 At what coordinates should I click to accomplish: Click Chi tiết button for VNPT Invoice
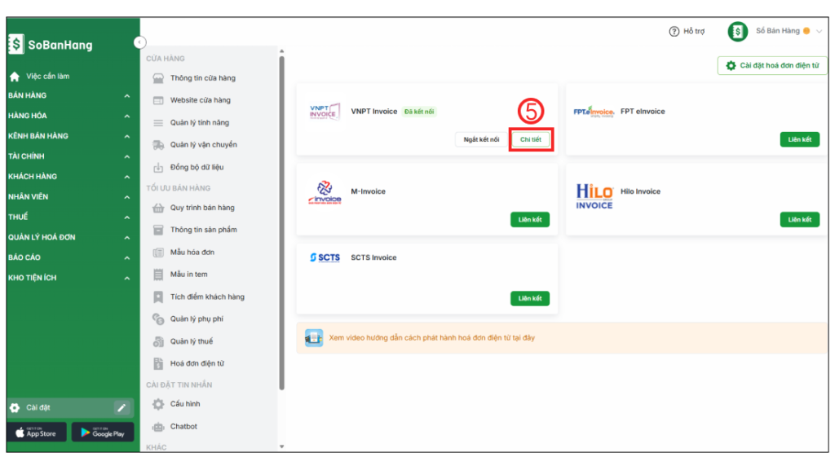530,140
